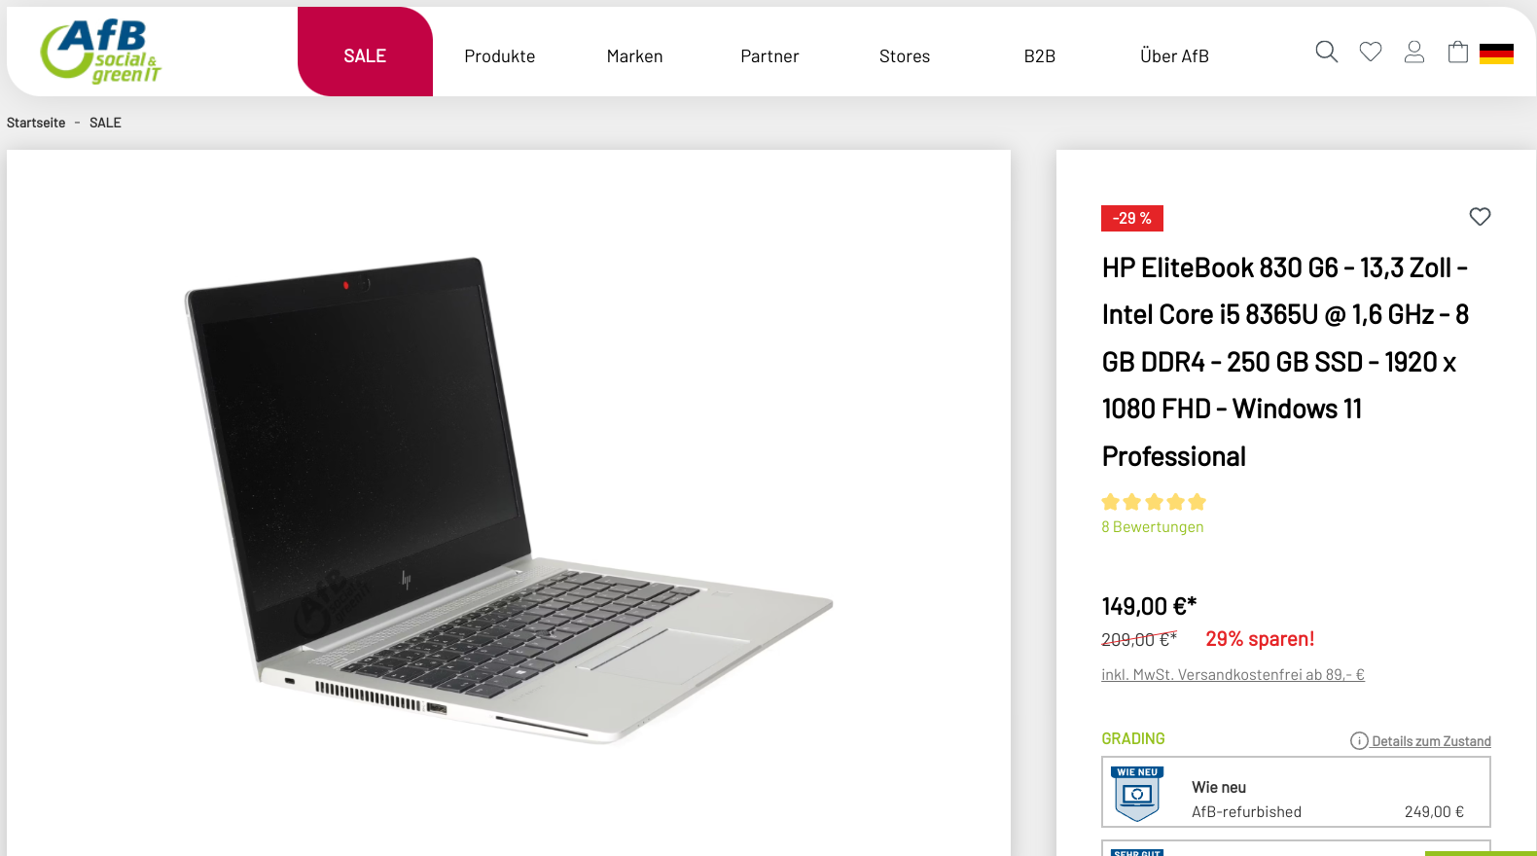Image resolution: width=1537 pixels, height=856 pixels.
Task: Expand the Über AfB menu
Action: [x=1174, y=56]
